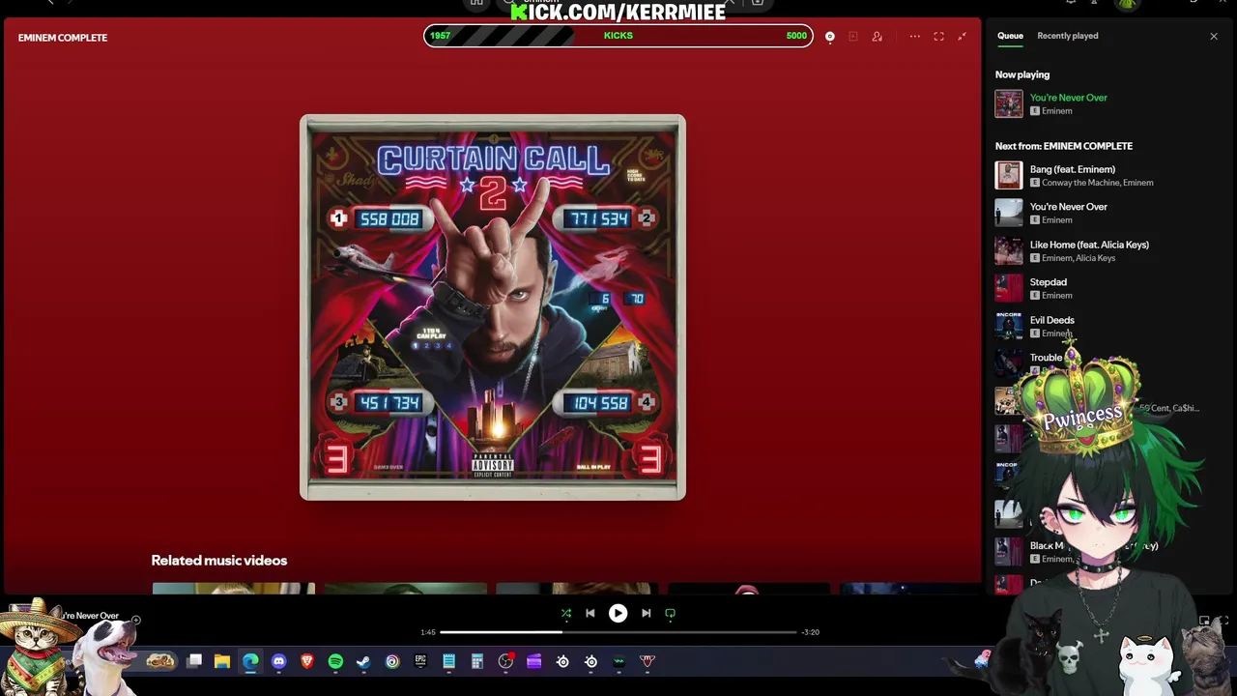Screen dimensions: 1237x696
Task: Click the Curtain Call 2 album artwork
Action: [493, 307]
